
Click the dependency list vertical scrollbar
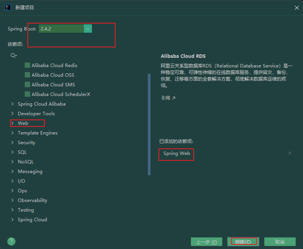(149, 124)
